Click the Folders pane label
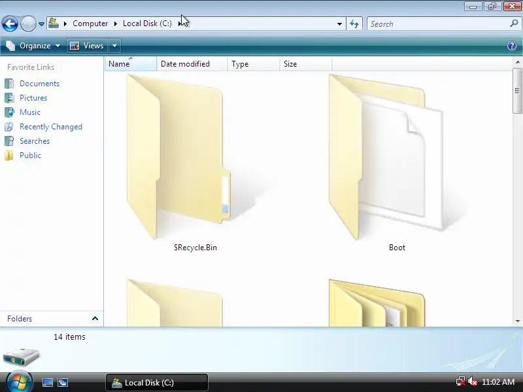 [x=20, y=319]
